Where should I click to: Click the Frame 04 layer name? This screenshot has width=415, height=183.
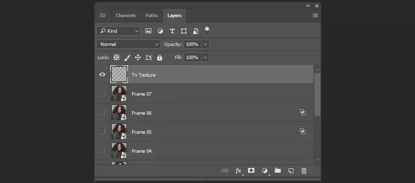coord(142,151)
